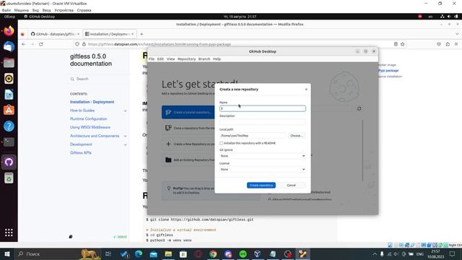The height and width of the screenshot is (260, 462).
Task: Open a new Firefox tab
Action: 141,34
